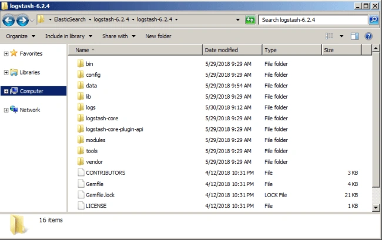Expand the Network tree node
Image resolution: width=382 pixels, height=240 pixels.
pos(6,110)
